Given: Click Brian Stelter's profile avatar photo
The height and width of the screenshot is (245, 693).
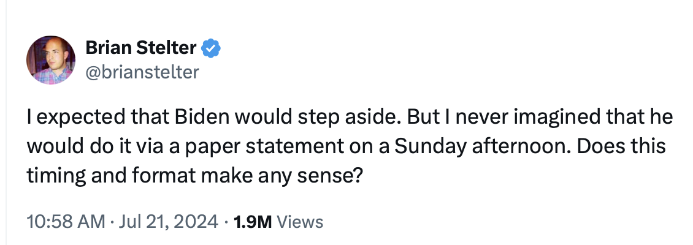Looking at the screenshot, I should click(x=51, y=61).
